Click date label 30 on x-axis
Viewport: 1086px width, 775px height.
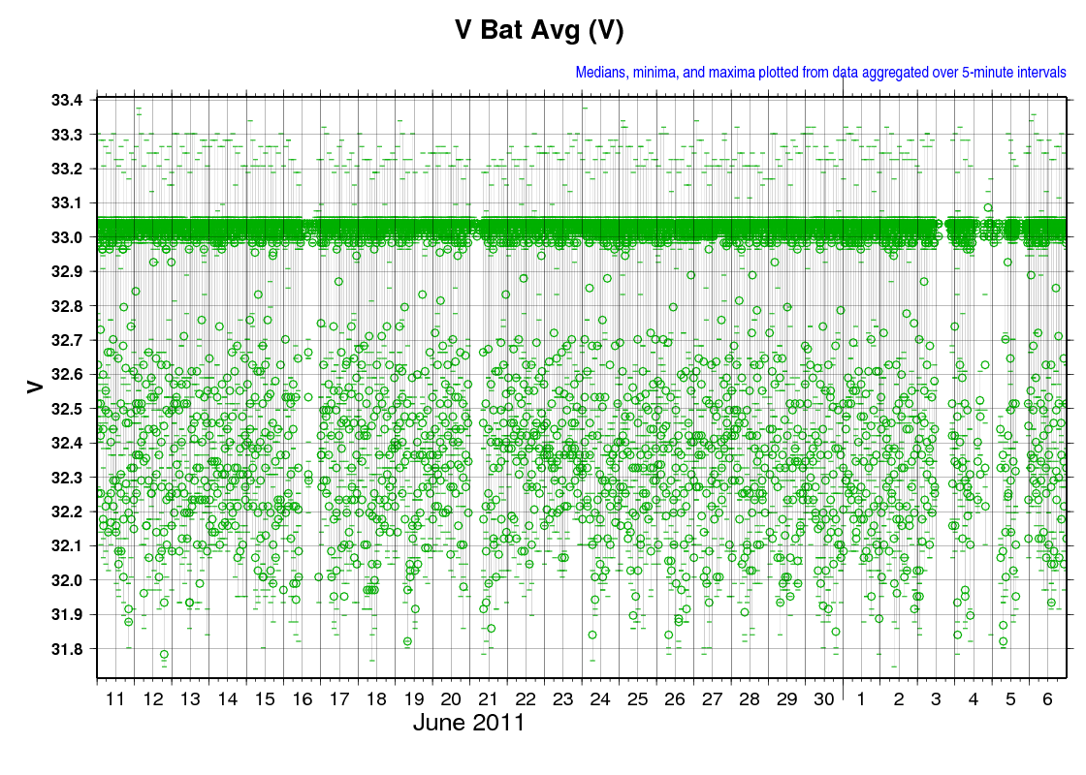[824, 698]
